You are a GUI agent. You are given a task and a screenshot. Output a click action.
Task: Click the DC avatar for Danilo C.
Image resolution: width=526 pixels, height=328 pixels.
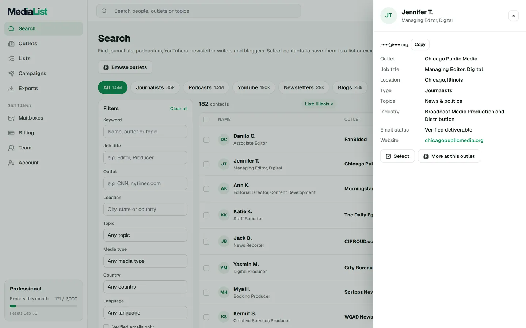224,140
